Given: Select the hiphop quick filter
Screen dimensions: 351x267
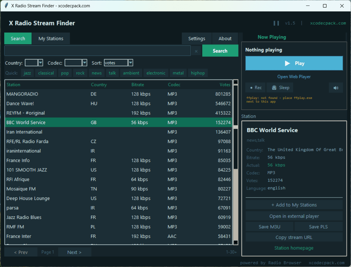Looking at the screenshot, I should [x=198, y=73].
